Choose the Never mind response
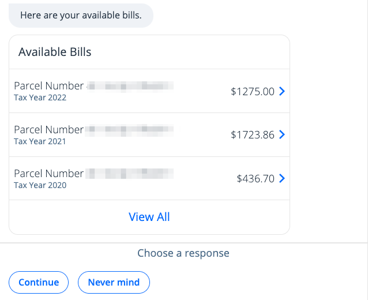The width and height of the screenshot is (368, 300). 114,282
